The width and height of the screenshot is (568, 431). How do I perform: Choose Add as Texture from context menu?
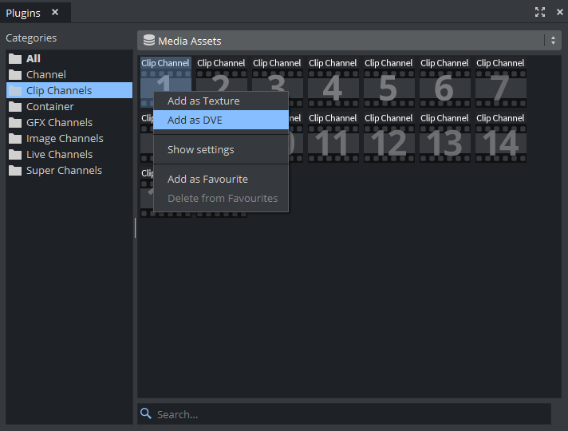click(x=203, y=101)
